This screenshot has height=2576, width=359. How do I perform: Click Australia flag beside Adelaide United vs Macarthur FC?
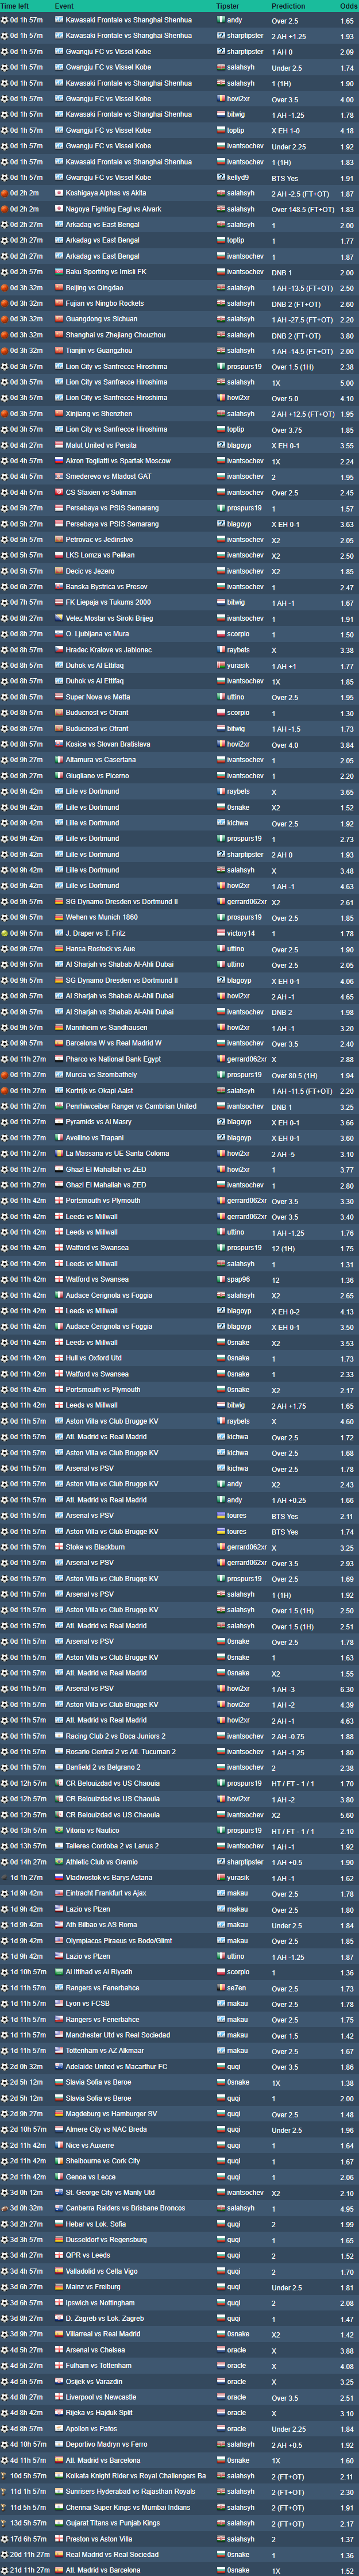(59, 2066)
